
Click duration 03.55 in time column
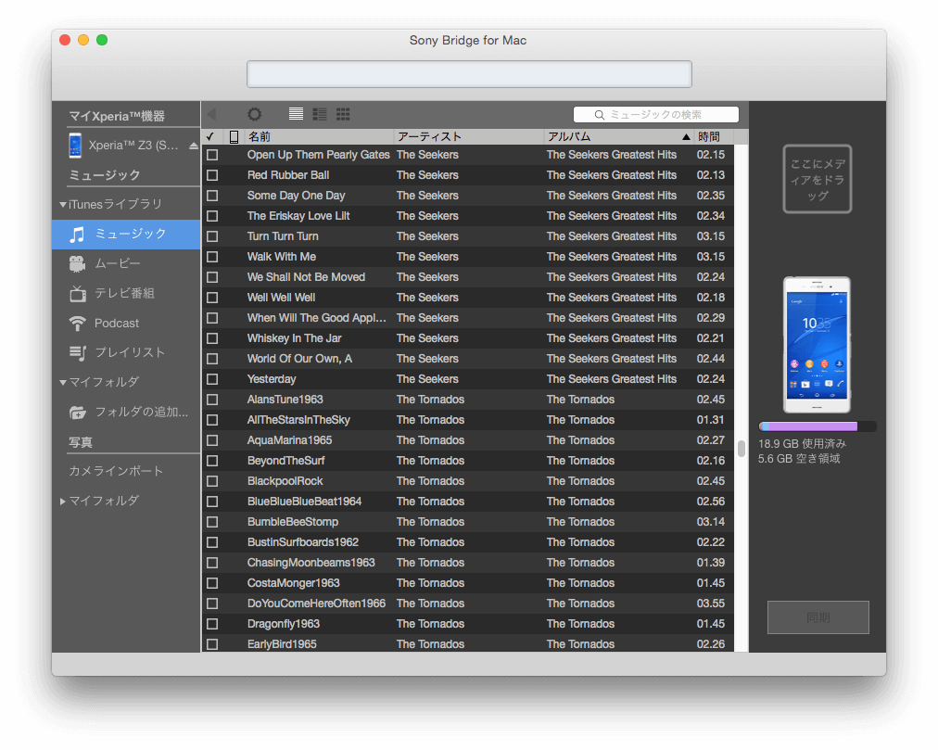coord(711,604)
